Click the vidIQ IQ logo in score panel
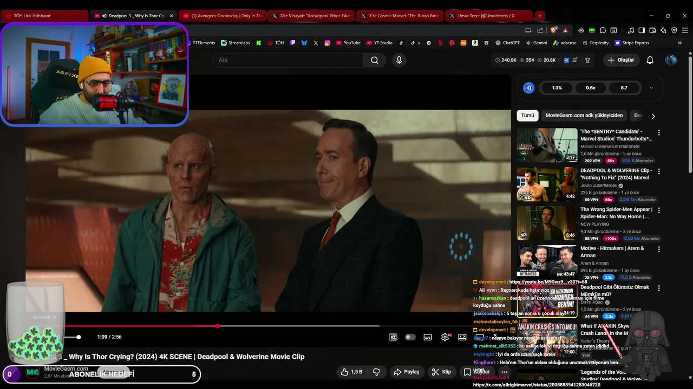This screenshot has height=389, width=693. coord(529,88)
